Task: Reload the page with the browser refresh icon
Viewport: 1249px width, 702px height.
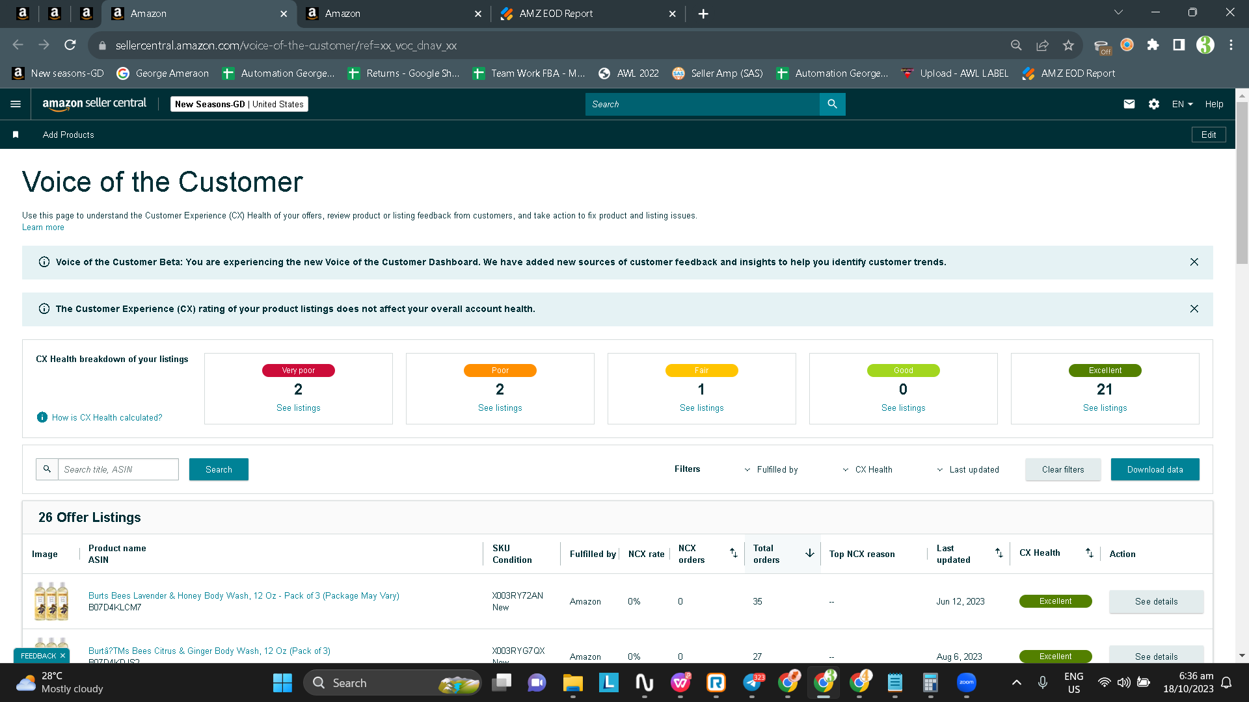Action: [x=70, y=45]
